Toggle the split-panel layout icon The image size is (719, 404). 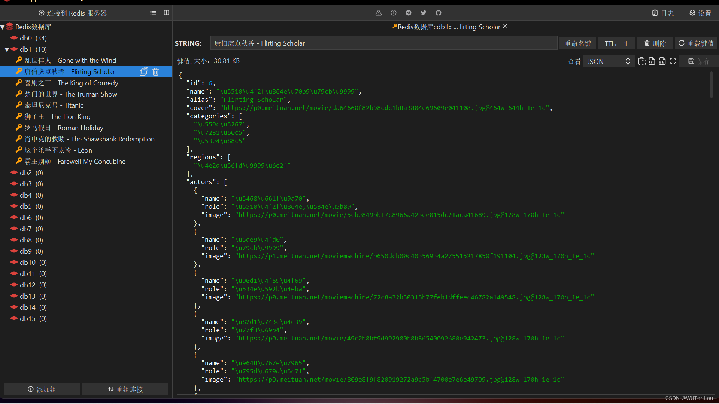(167, 13)
